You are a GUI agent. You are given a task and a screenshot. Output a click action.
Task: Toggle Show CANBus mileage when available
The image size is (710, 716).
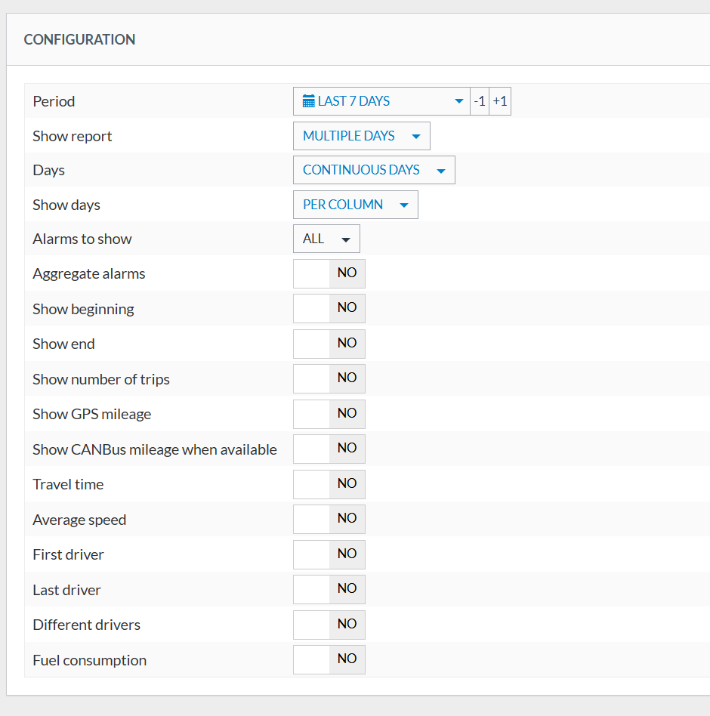click(329, 449)
